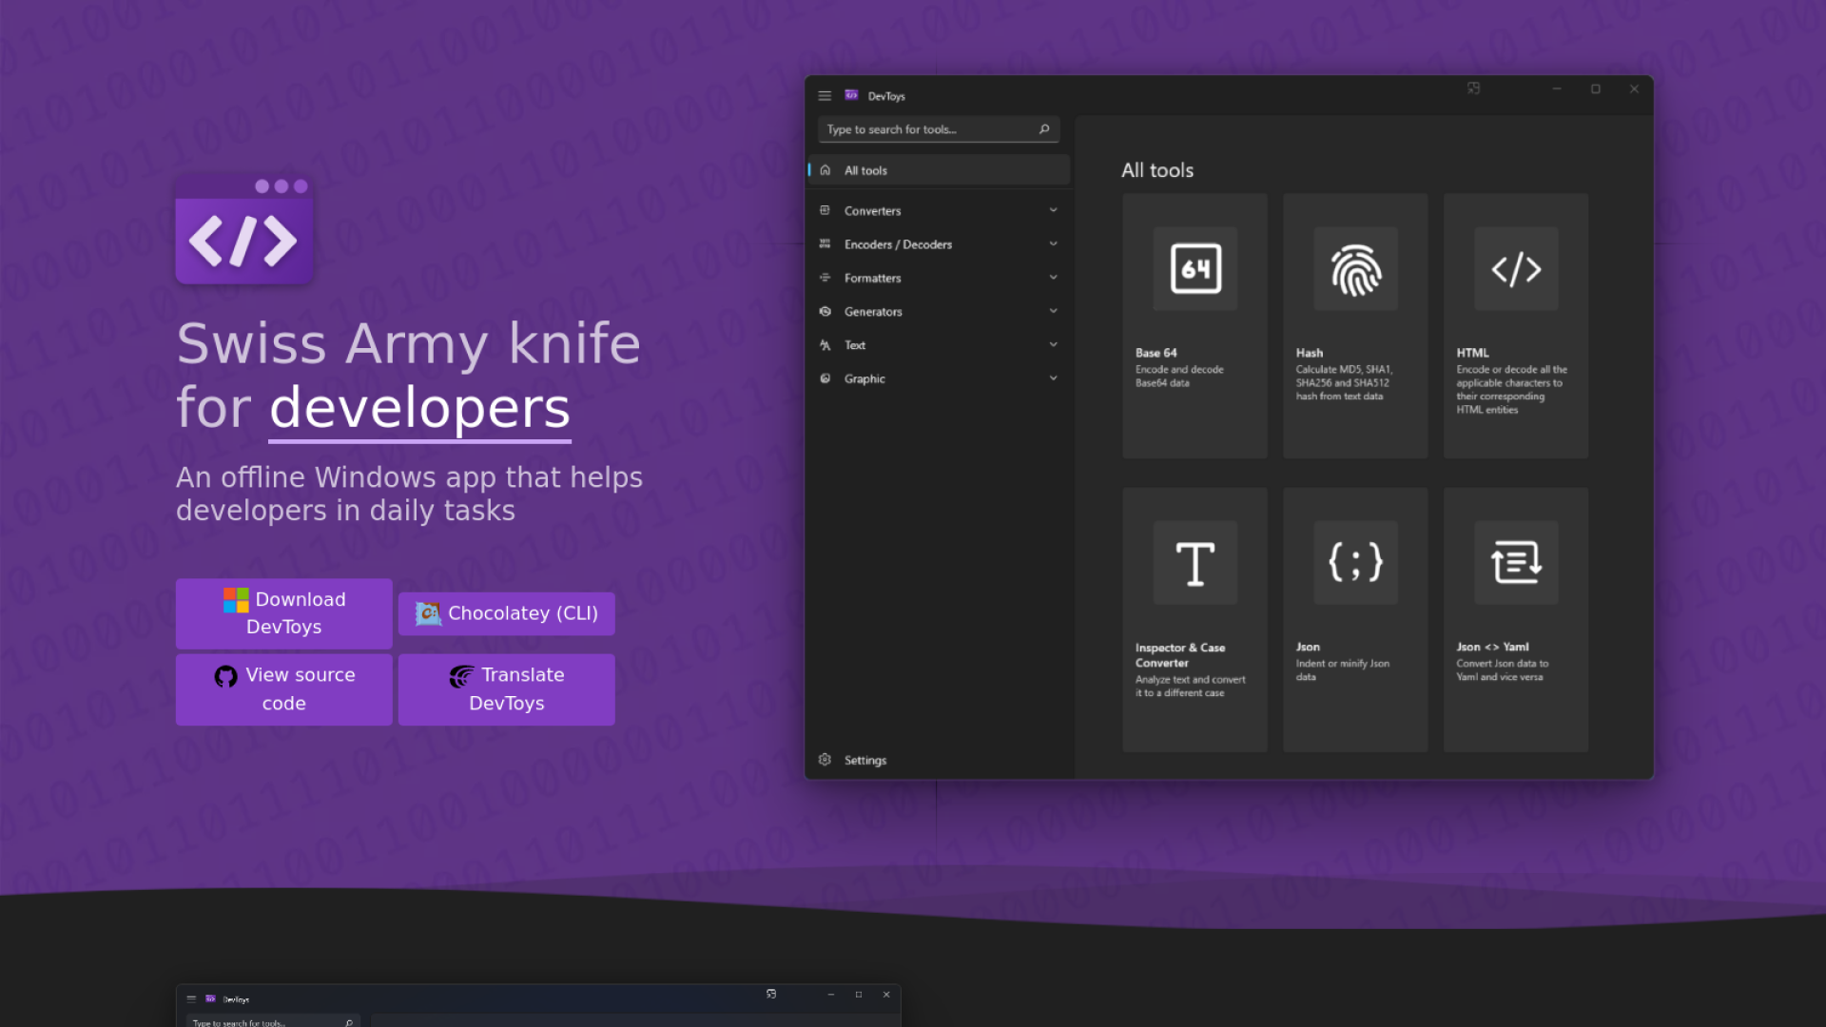
Task: Click the hamburger menu icon in DevToys window
Action: pyautogui.click(x=825, y=96)
